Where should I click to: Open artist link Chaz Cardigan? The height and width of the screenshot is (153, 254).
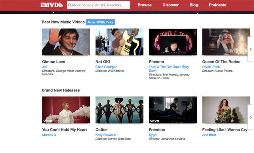coord(106,67)
